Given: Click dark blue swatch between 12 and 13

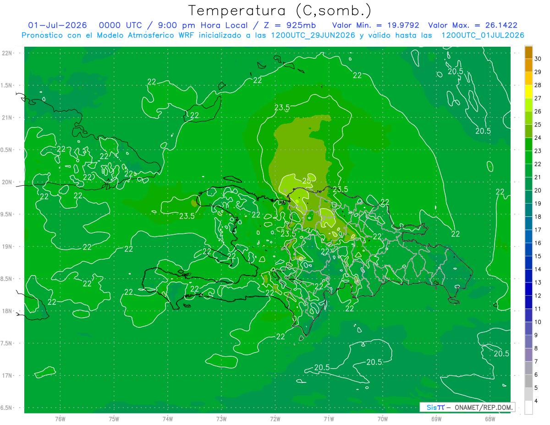Looking at the screenshot, I should point(528,289).
